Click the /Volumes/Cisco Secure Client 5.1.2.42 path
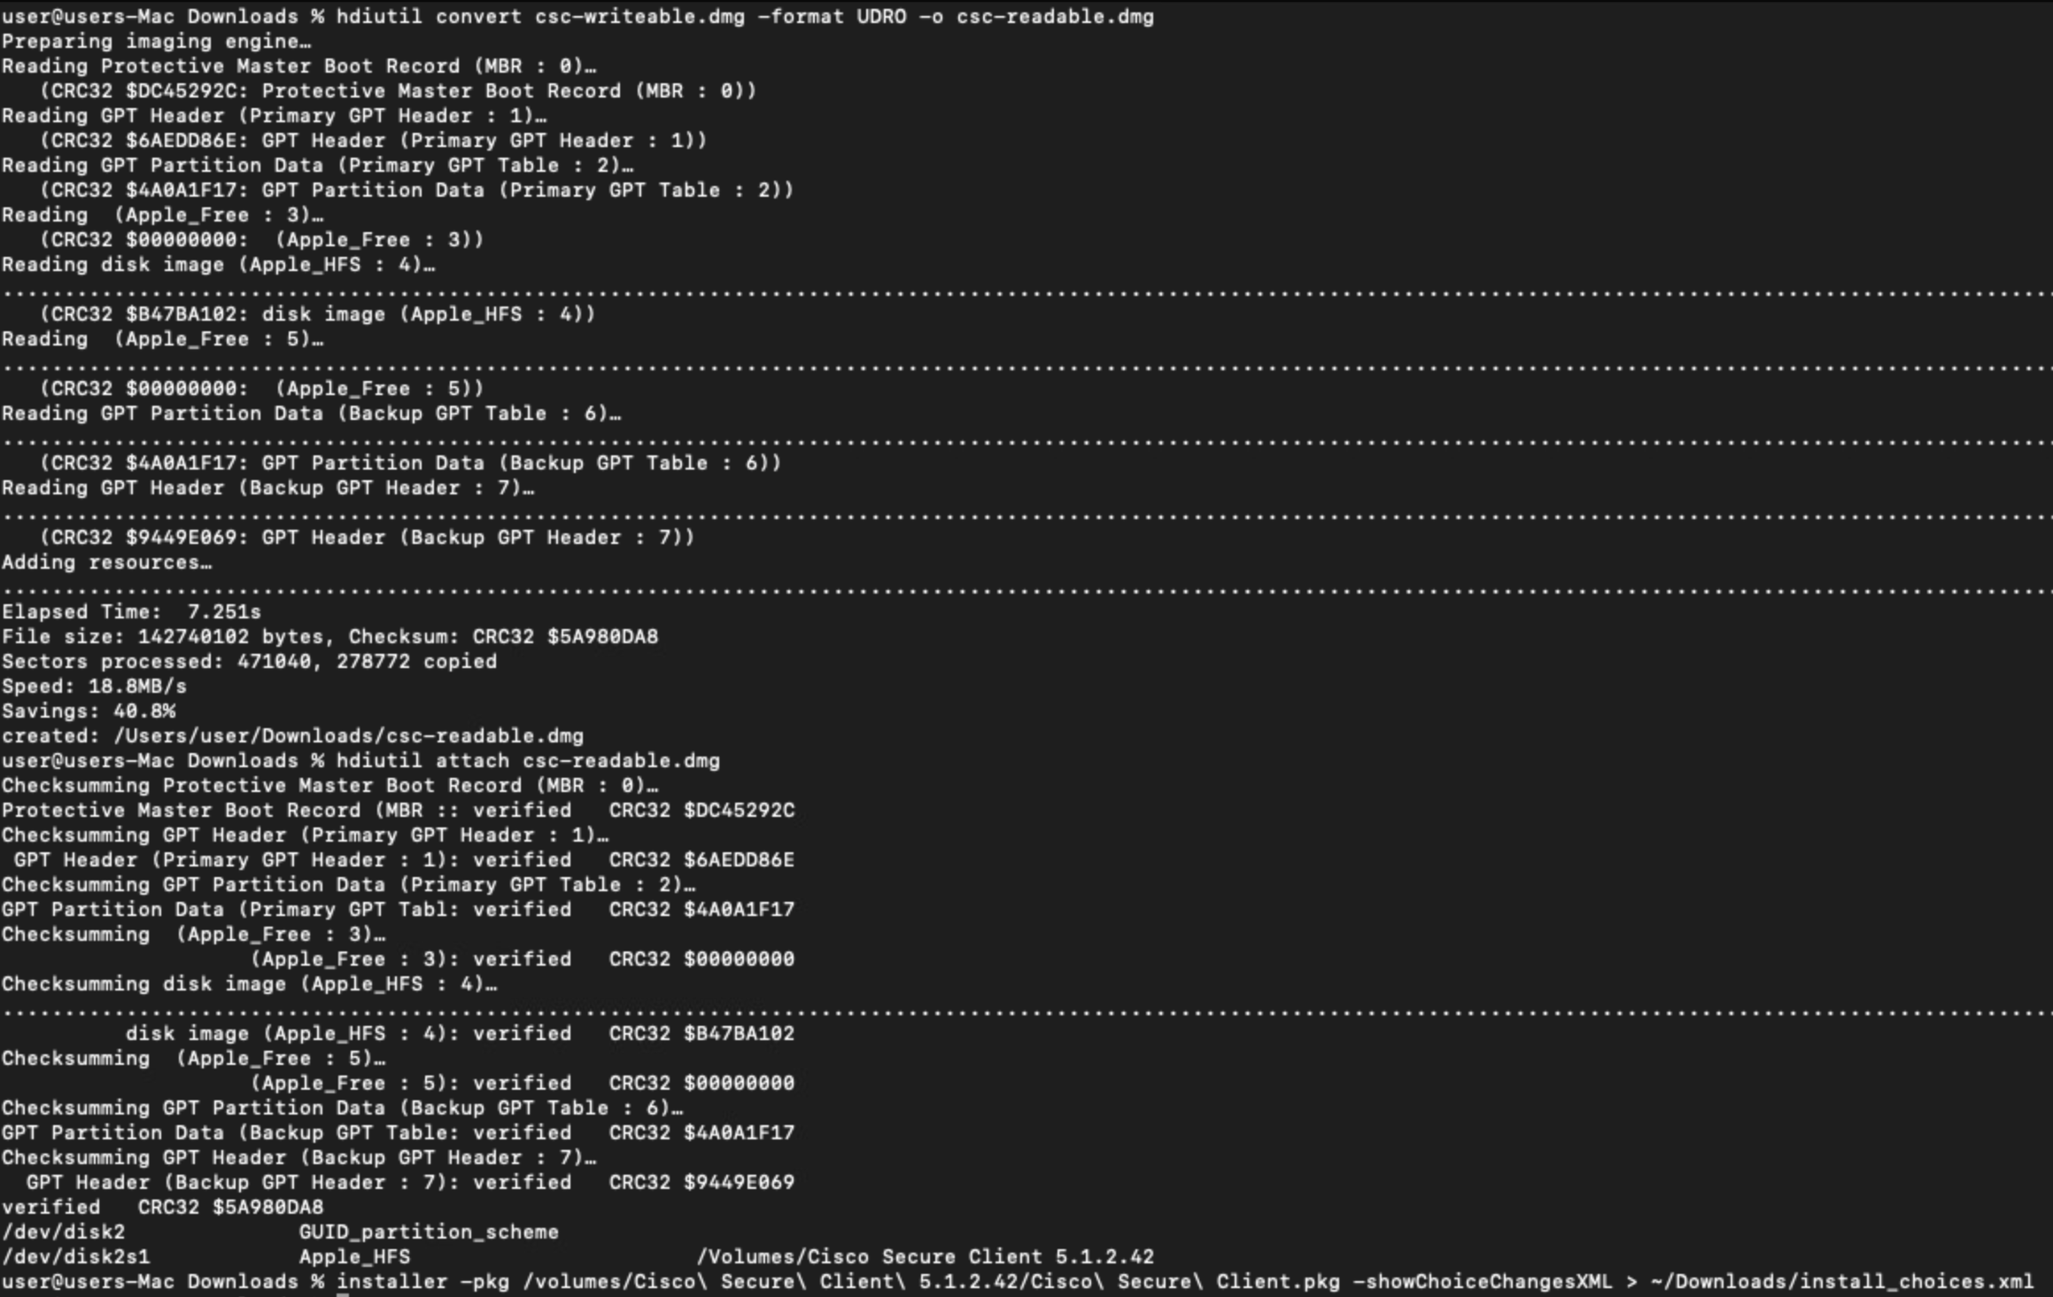This screenshot has width=2053, height=1297. [x=926, y=1257]
